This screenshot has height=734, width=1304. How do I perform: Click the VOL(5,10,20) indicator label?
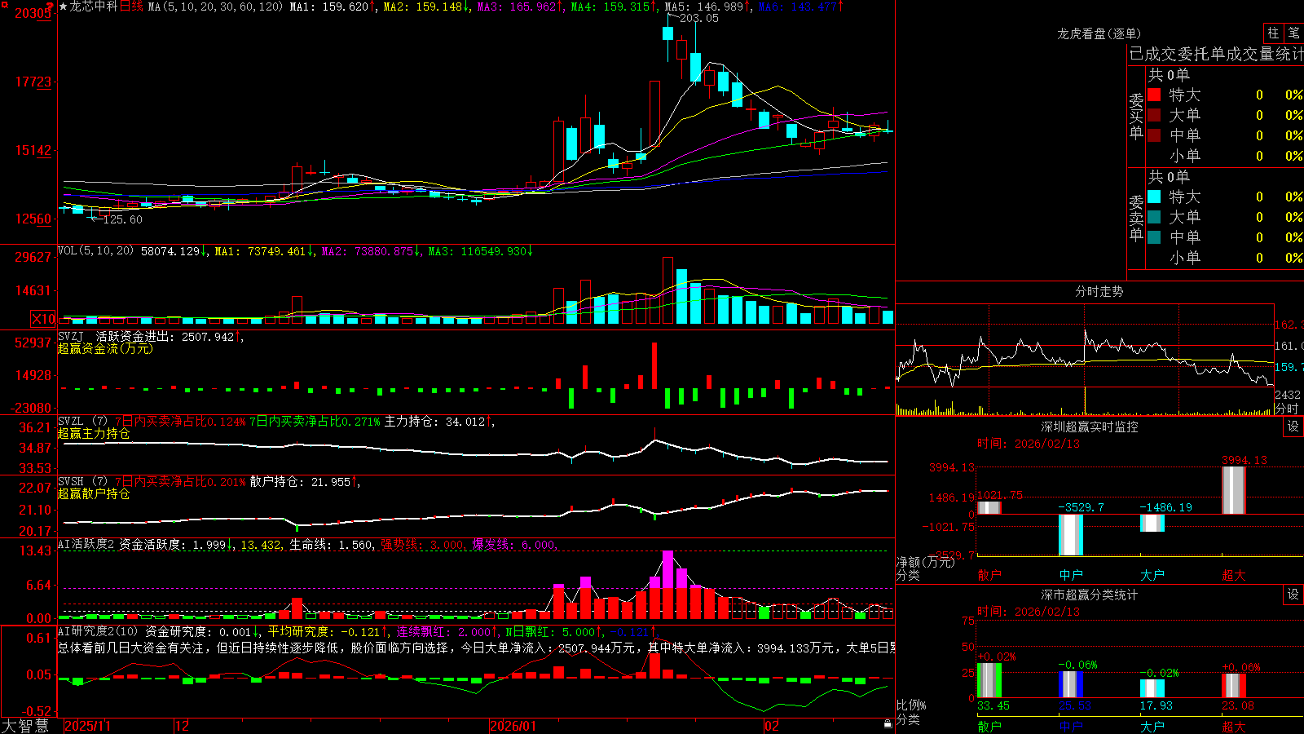(95, 251)
